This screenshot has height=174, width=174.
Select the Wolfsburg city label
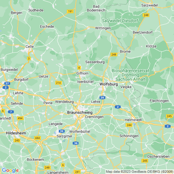109,84
